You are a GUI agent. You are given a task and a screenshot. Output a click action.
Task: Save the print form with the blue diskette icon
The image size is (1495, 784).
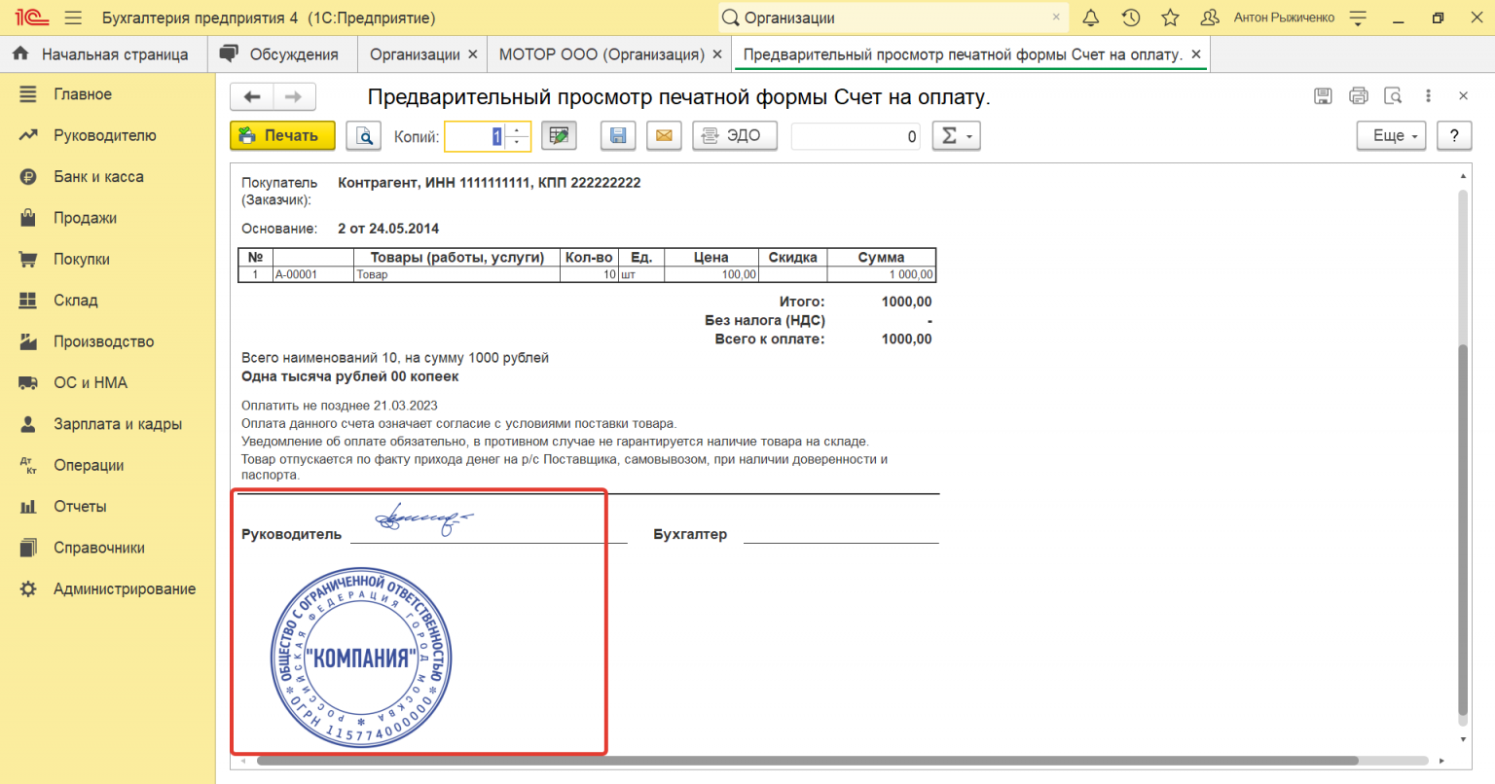tap(618, 136)
